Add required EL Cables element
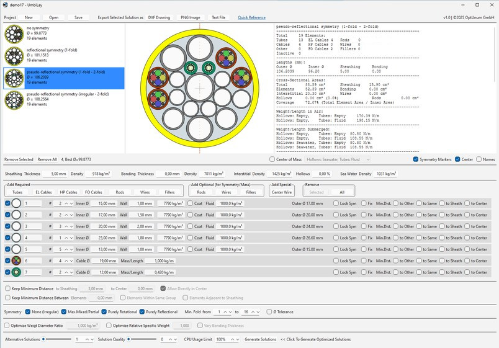 (43, 192)
